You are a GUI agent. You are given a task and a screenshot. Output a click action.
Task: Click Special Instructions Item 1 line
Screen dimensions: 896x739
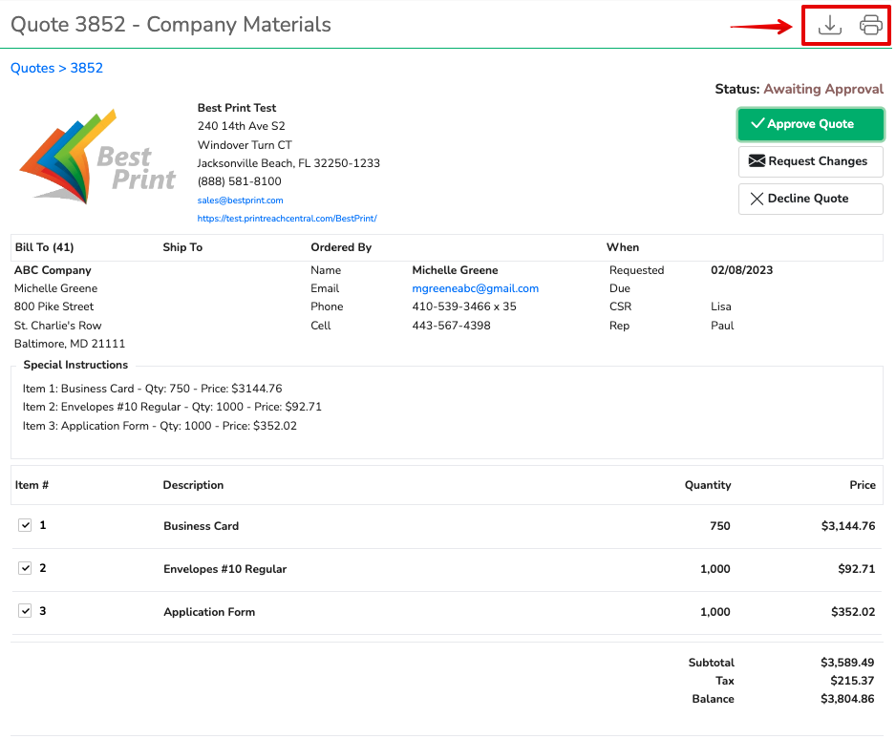point(153,389)
